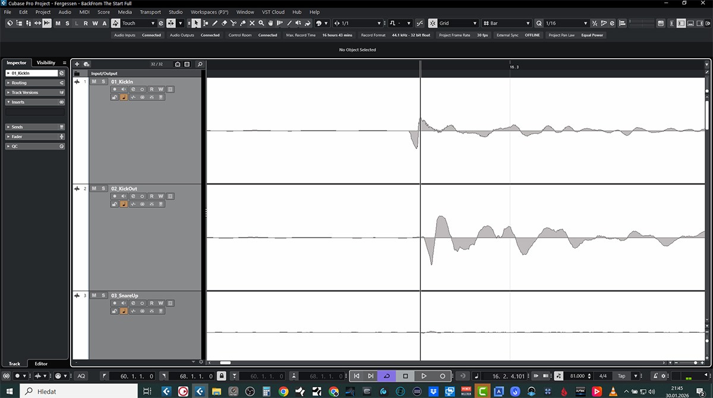Select the Glue tool

pyautogui.click(x=242, y=23)
